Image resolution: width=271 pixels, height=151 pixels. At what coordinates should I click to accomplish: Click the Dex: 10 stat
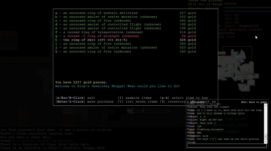point(232,22)
